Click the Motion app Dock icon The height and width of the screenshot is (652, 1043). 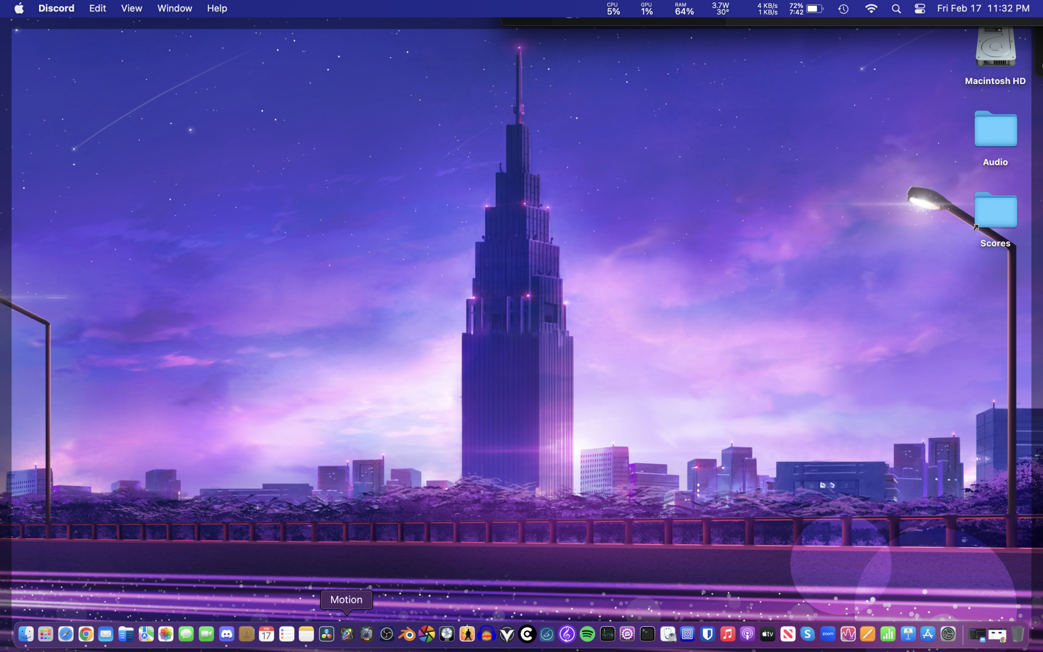pos(347,634)
